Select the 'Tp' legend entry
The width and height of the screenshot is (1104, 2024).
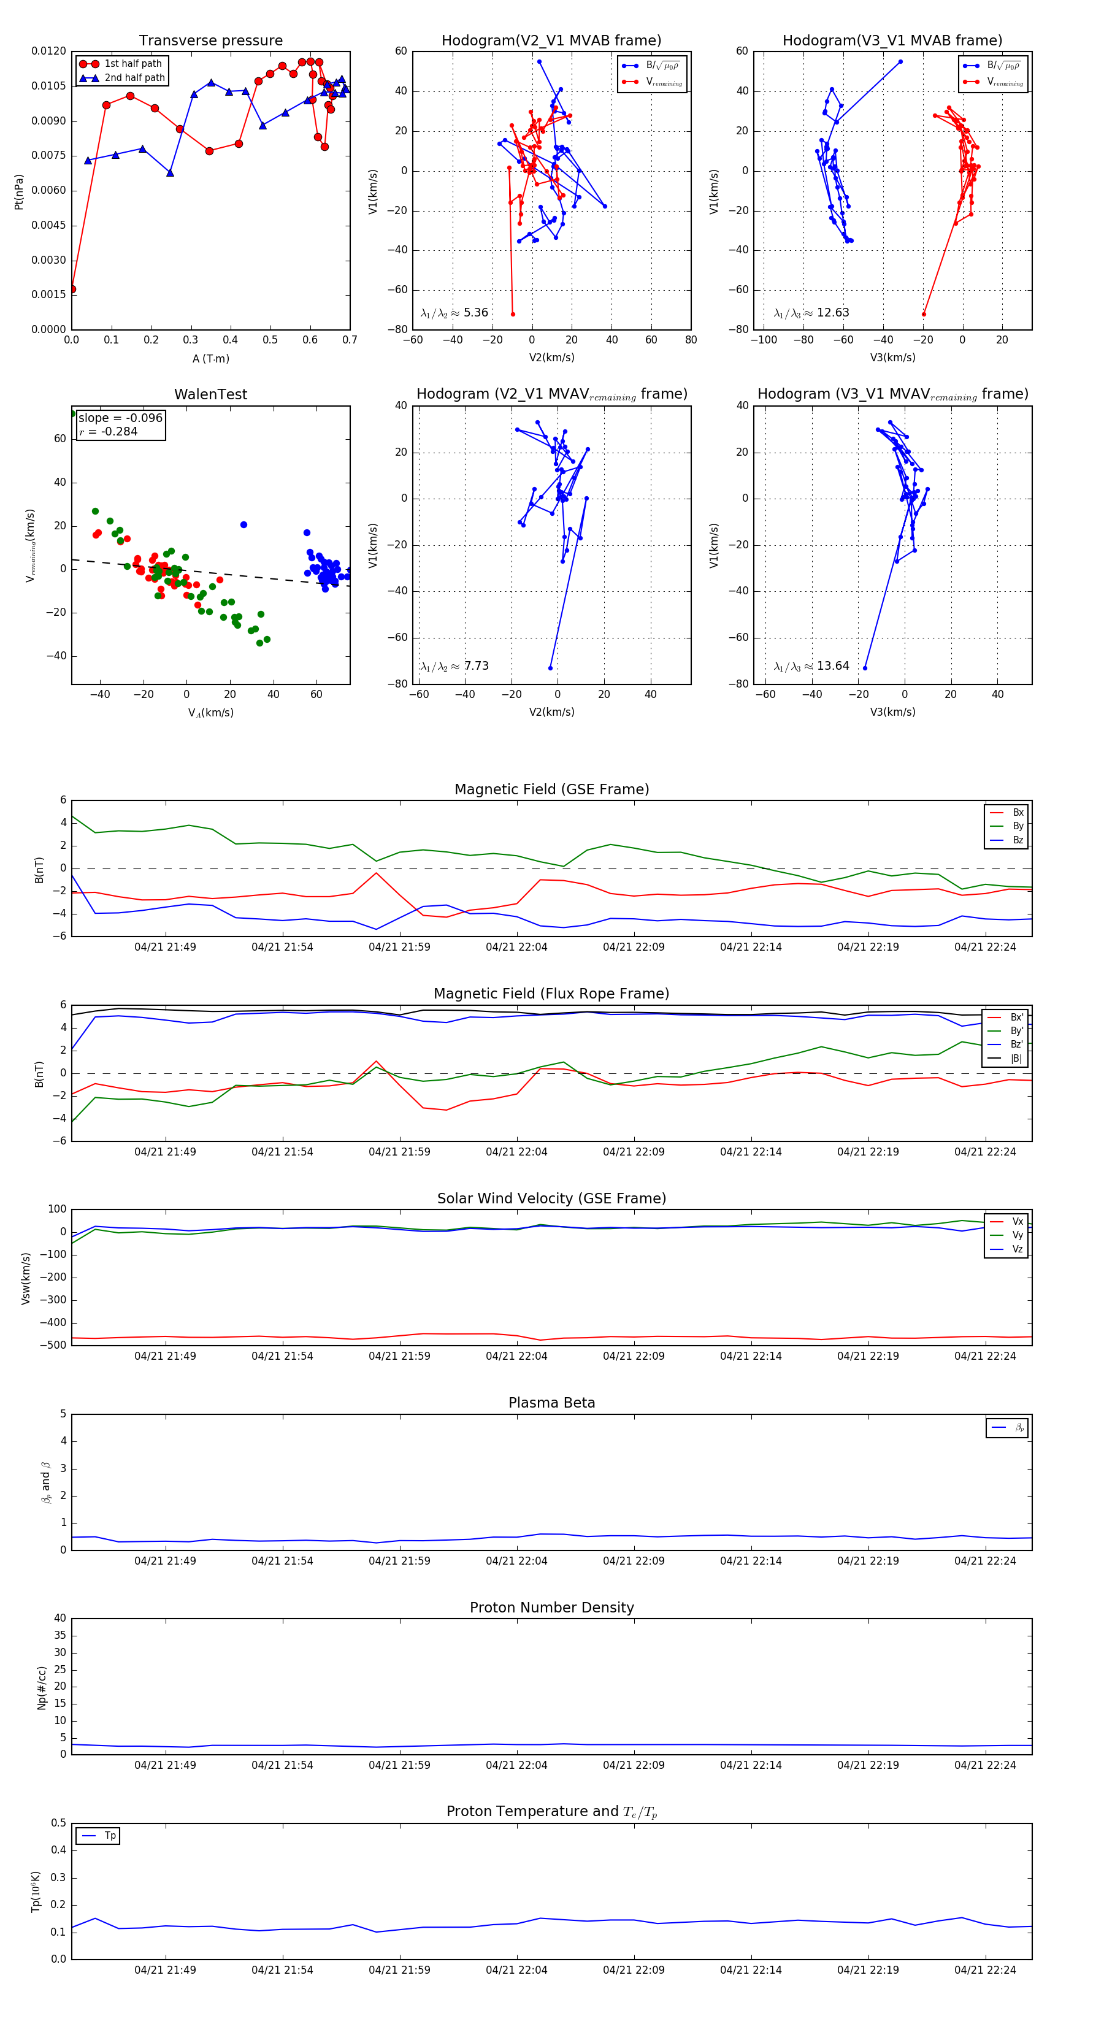98,1836
